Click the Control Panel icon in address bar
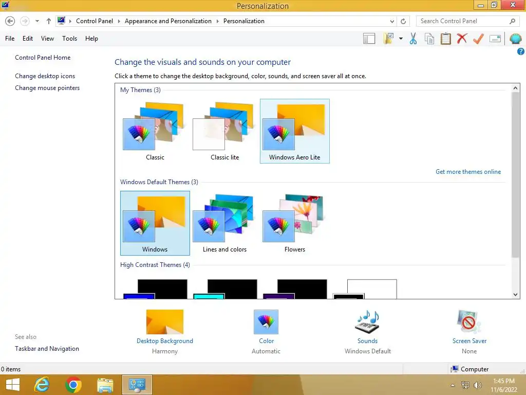This screenshot has width=526, height=395. click(61, 21)
